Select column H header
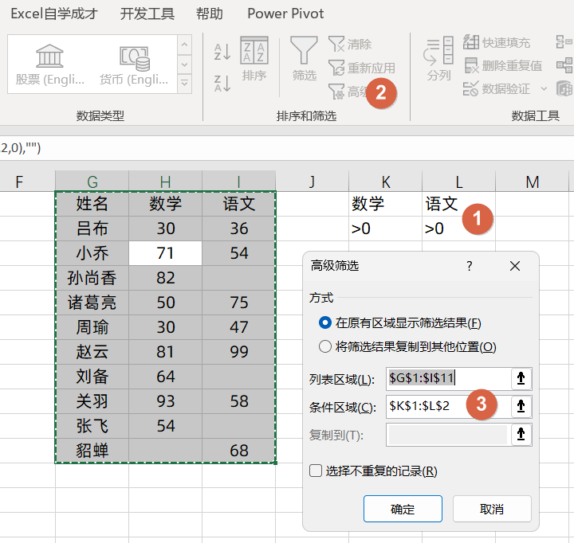 click(x=165, y=182)
